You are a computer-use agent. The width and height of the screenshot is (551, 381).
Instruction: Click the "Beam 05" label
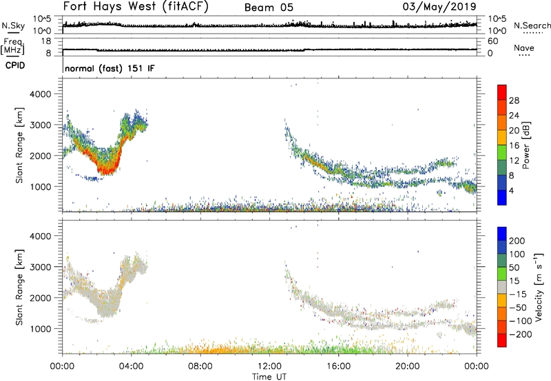point(269,8)
